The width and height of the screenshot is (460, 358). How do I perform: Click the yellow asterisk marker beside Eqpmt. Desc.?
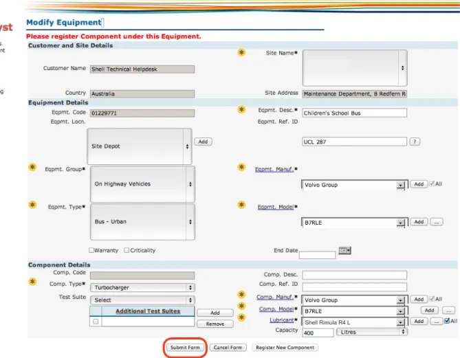click(x=241, y=110)
